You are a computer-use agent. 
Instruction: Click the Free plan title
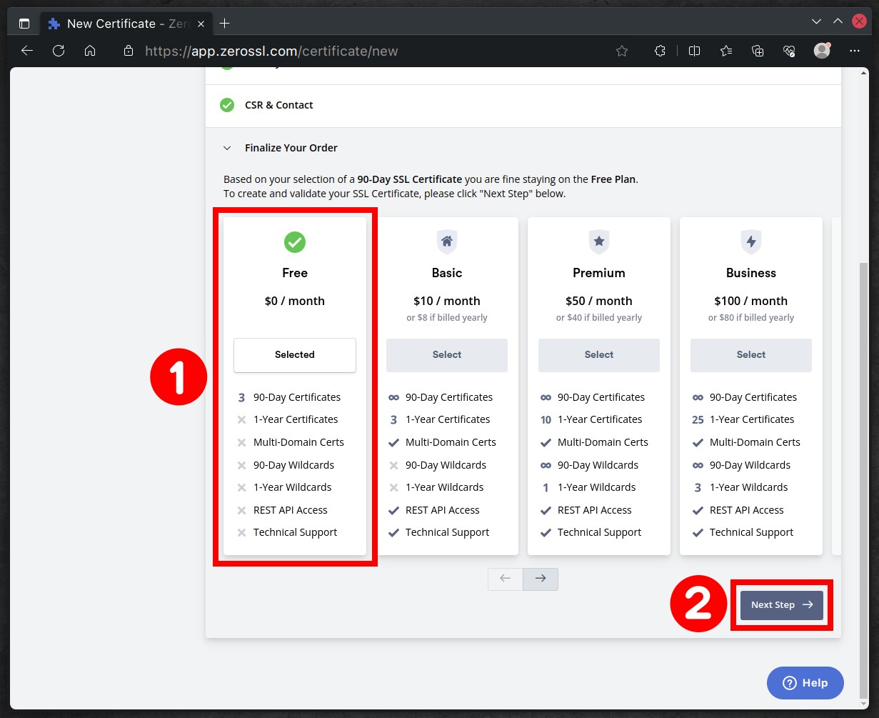coord(295,273)
